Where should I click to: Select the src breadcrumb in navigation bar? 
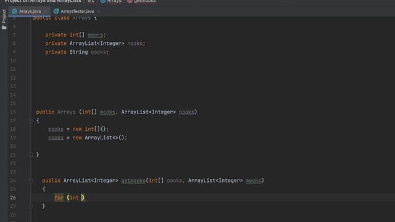(x=91, y=1)
